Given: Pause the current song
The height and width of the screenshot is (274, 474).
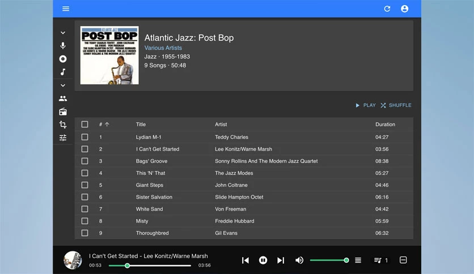Looking at the screenshot, I should [263, 260].
